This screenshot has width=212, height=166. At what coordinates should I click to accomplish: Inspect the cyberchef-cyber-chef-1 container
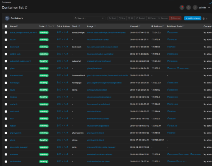60,61
